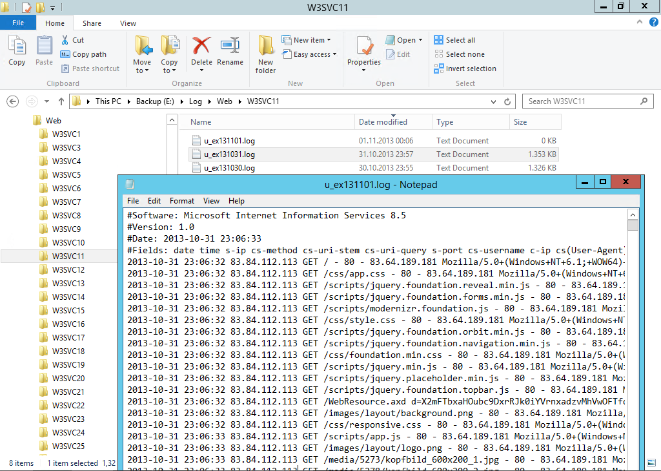The width and height of the screenshot is (661, 471).
Task: Click the Cut scissors icon
Action: coord(65,40)
